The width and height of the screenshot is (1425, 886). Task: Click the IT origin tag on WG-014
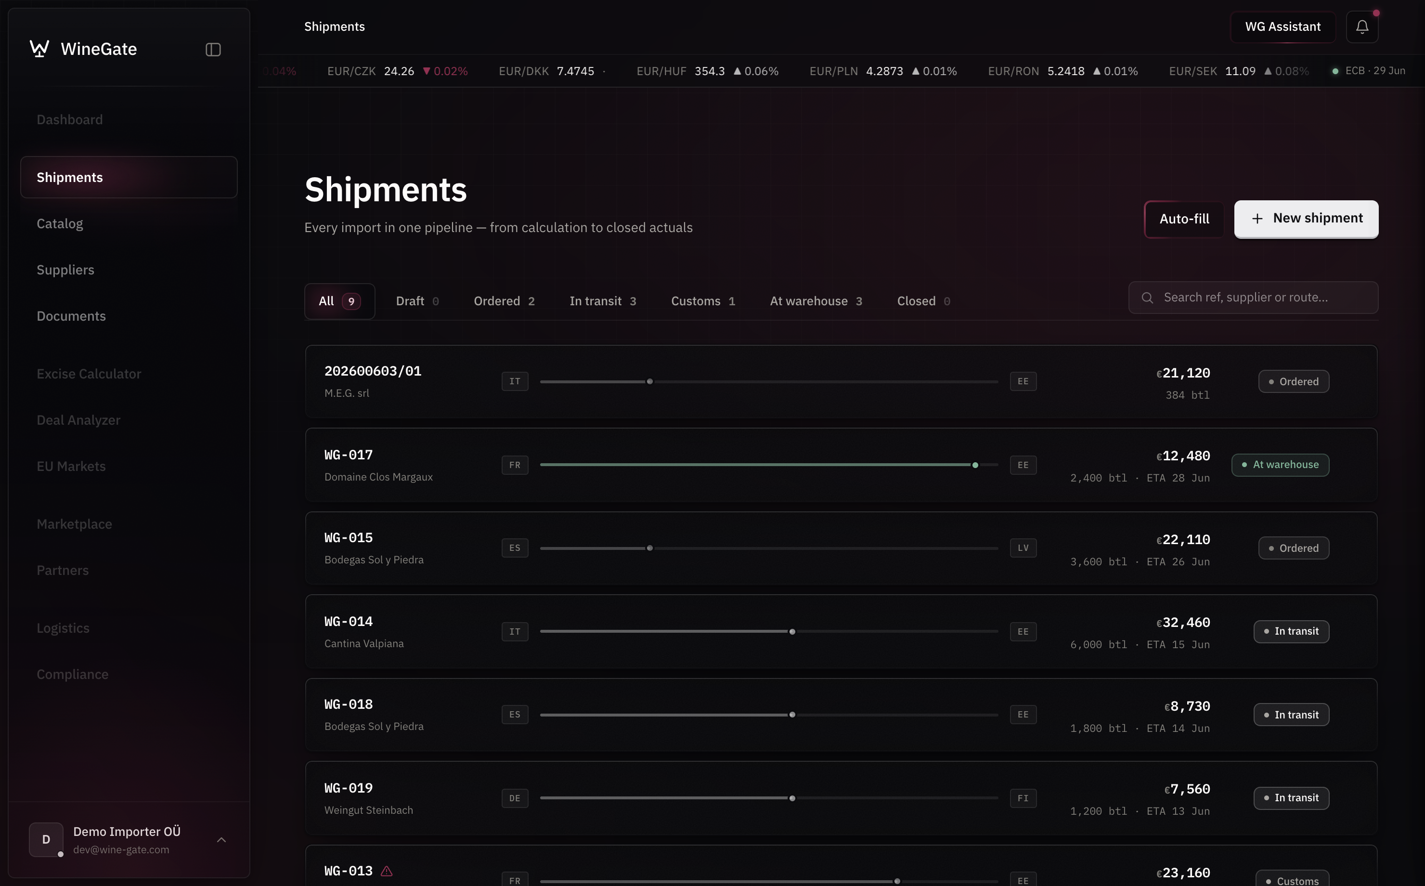(515, 632)
